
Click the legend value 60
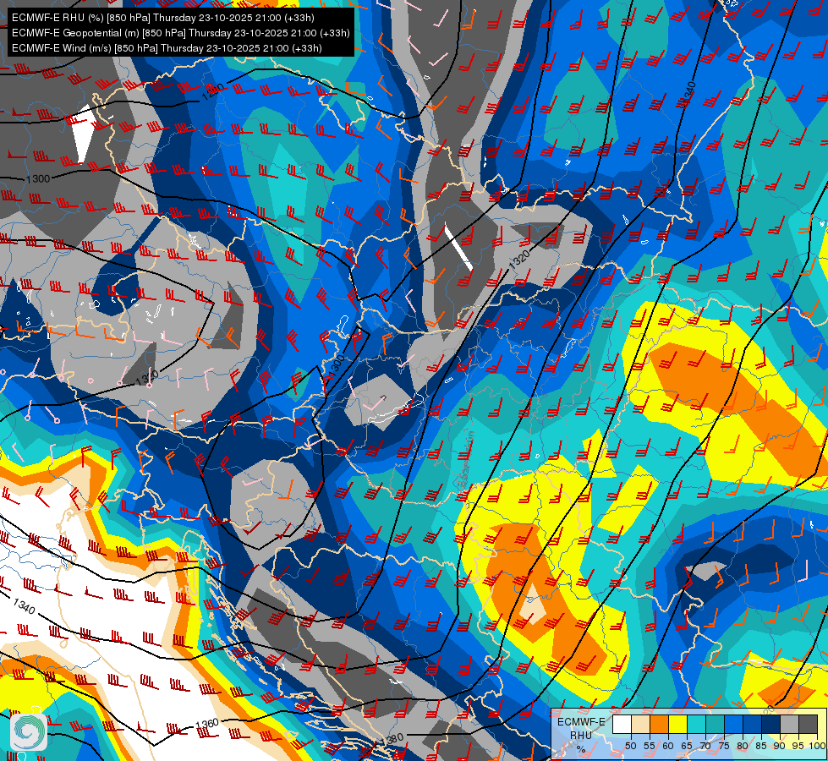pos(668,746)
